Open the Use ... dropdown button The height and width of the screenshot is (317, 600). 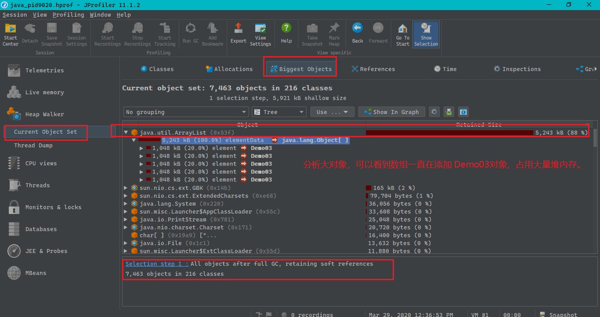333,112
